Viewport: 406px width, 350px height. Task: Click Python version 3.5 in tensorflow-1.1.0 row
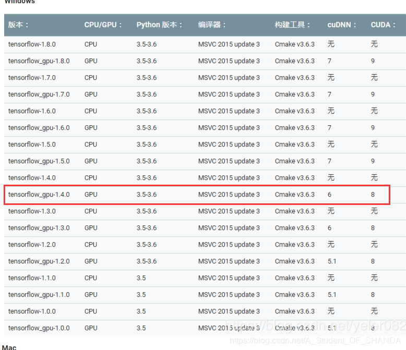tap(141, 278)
